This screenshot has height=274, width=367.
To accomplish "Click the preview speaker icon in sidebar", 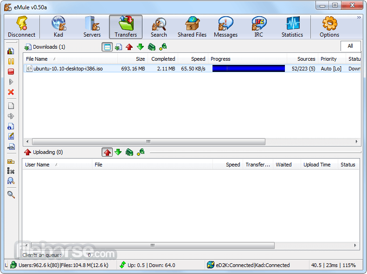I will pyautogui.click(x=11, y=116).
